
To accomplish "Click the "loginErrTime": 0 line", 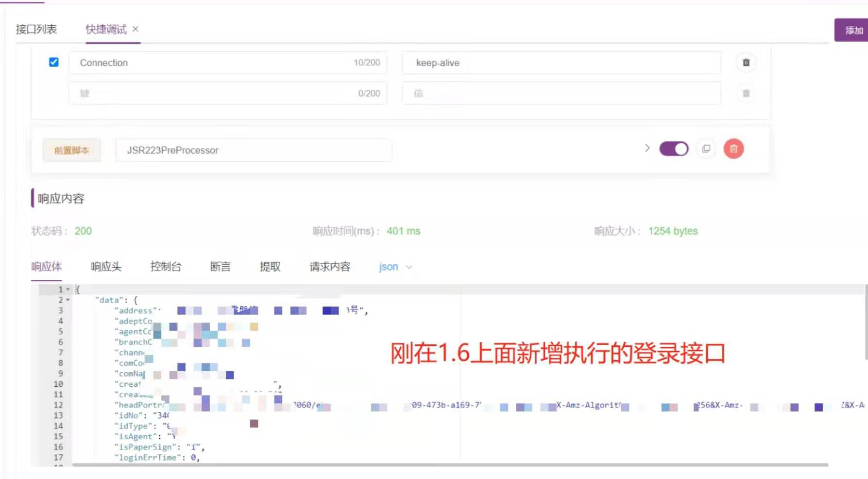I will click(157, 458).
